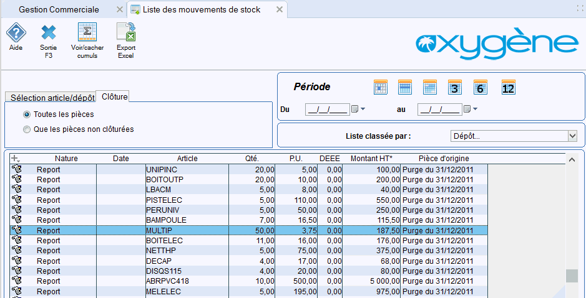
Task: Select the DISQS115 article cell
Action: coord(187,271)
